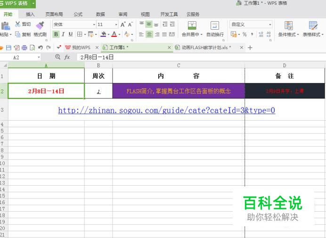Click the Paste (粘贴) clipboard icon
The image size is (326, 238).
[x=5, y=26]
